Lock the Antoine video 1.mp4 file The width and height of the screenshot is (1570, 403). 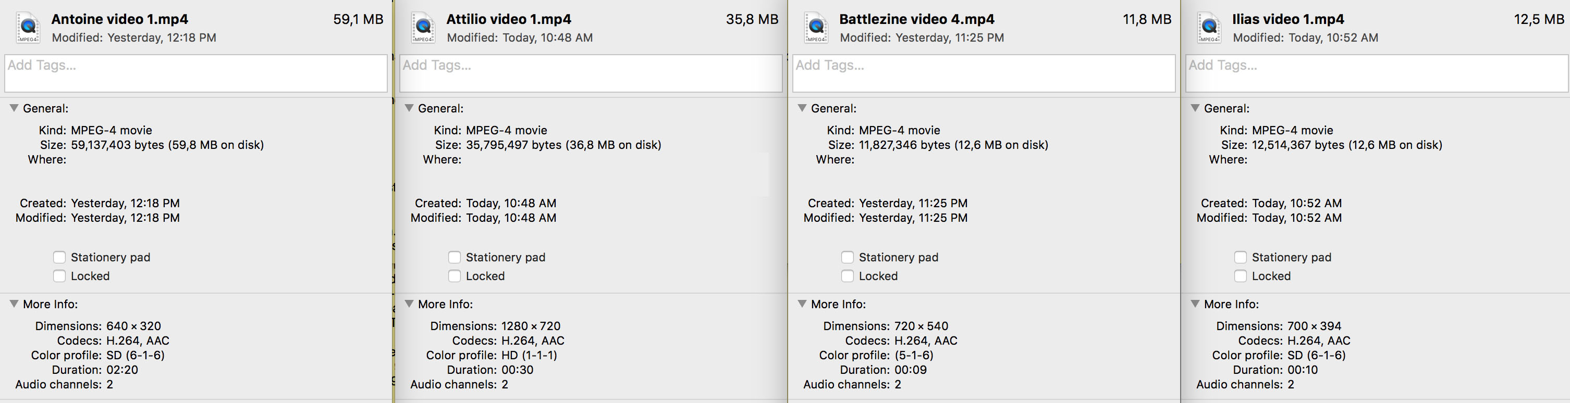59,276
